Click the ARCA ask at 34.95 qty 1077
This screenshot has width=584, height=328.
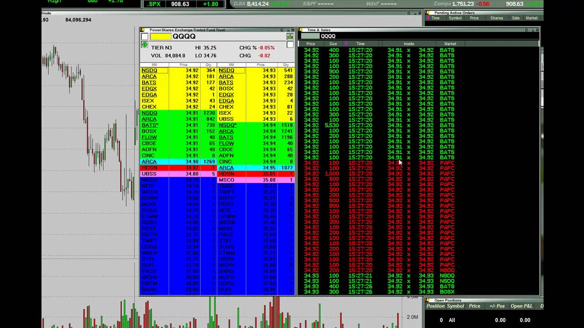(x=256, y=168)
